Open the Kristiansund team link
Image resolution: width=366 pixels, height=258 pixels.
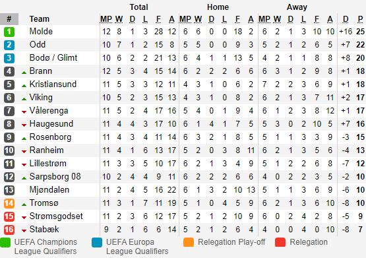coord(53,84)
